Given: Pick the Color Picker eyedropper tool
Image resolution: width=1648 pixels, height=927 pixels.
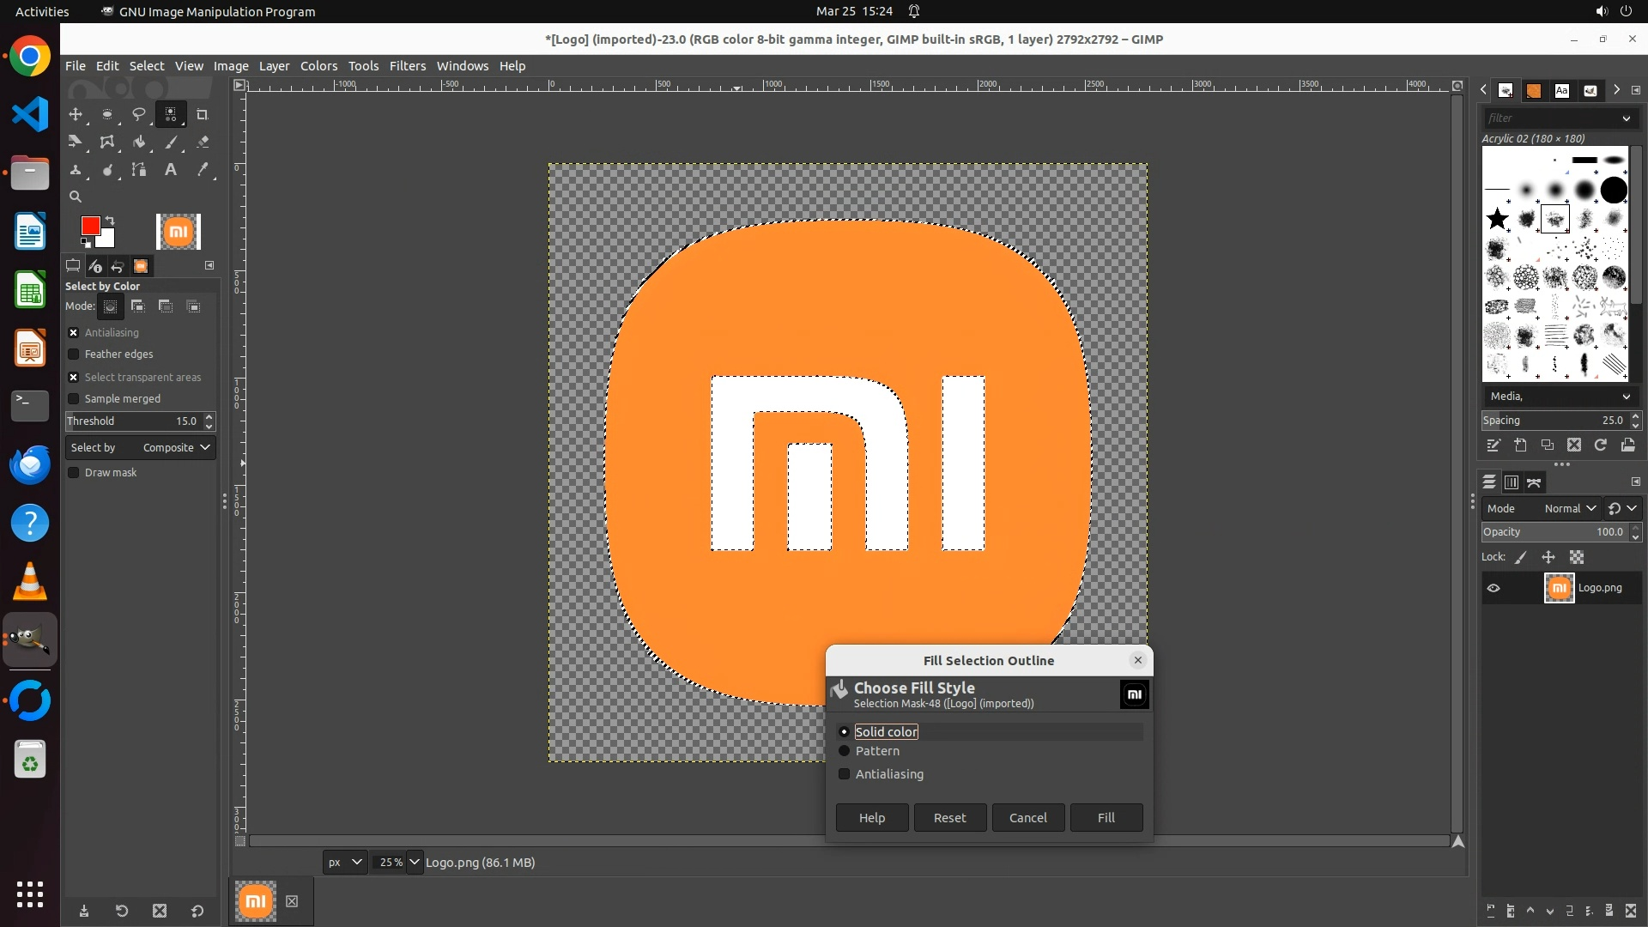Looking at the screenshot, I should pos(203,170).
